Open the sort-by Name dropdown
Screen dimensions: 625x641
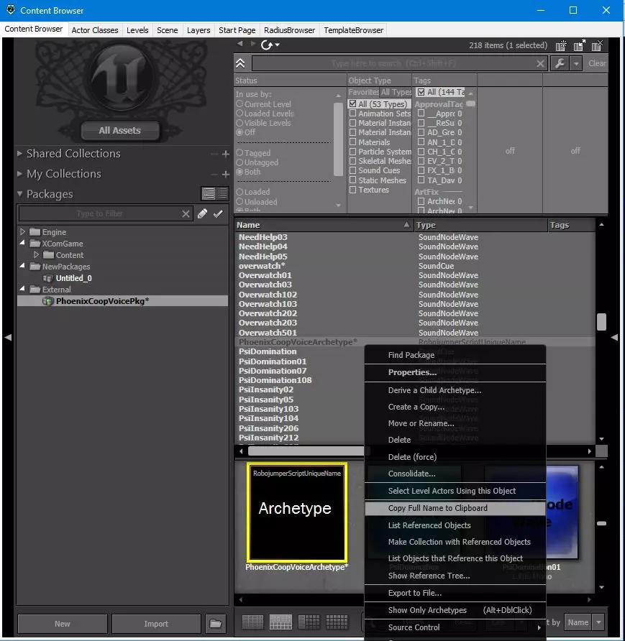pos(598,622)
